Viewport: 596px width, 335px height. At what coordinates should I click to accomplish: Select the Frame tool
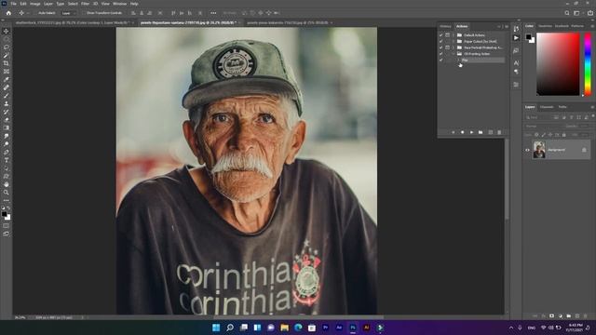coord(7,72)
